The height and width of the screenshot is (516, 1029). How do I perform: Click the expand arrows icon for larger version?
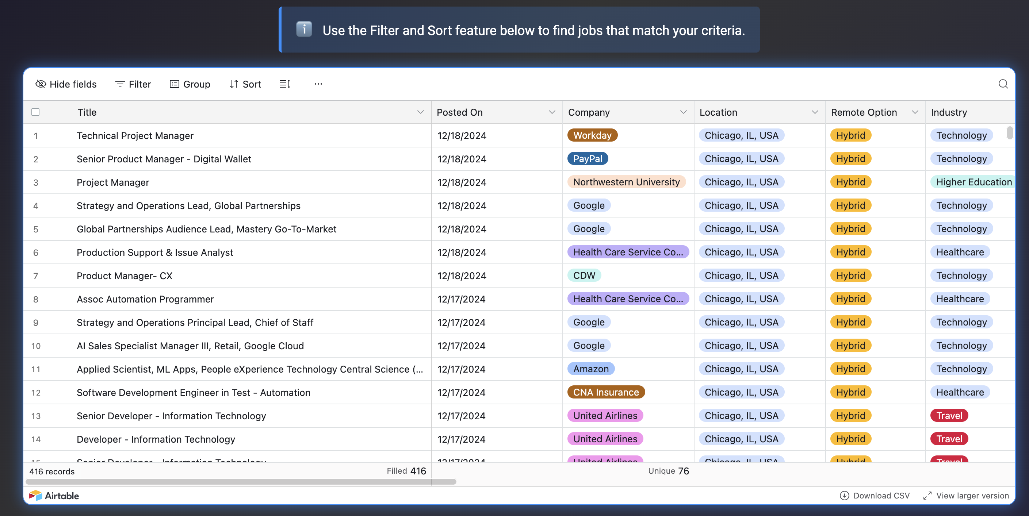[927, 495]
